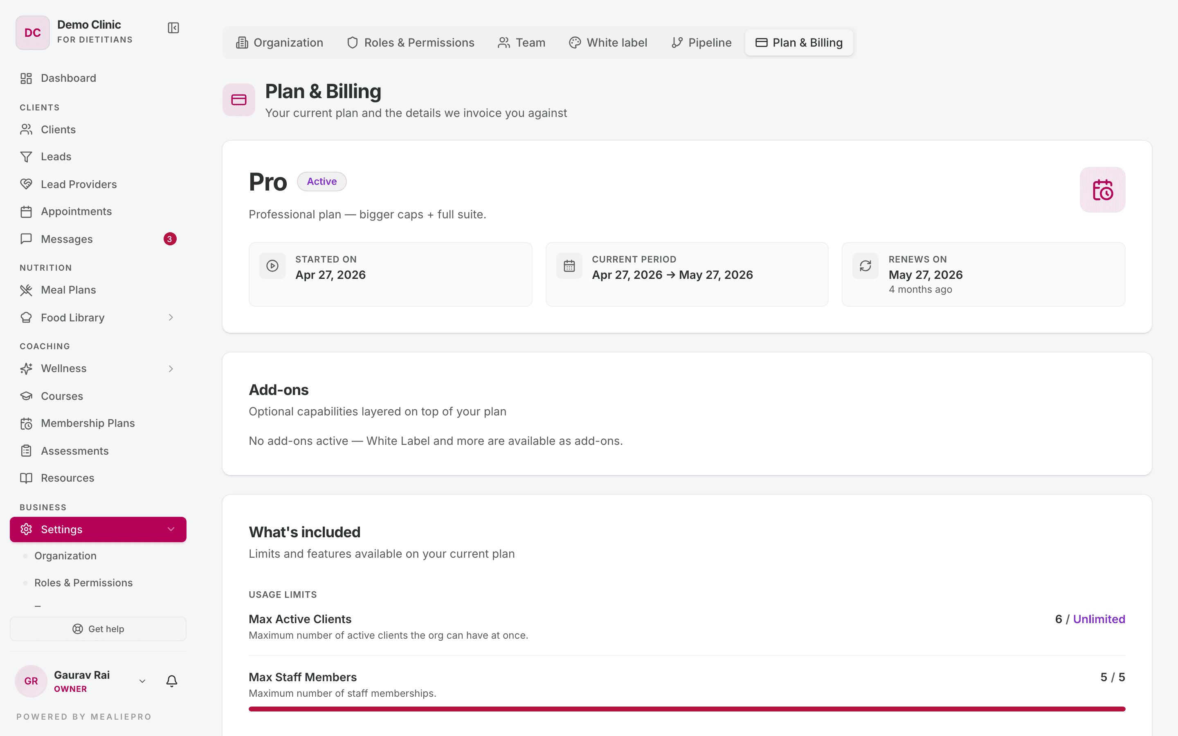Open the Gaurav Rai account dropdown
Screen dimensions: 1178x736
coord(142,681)
